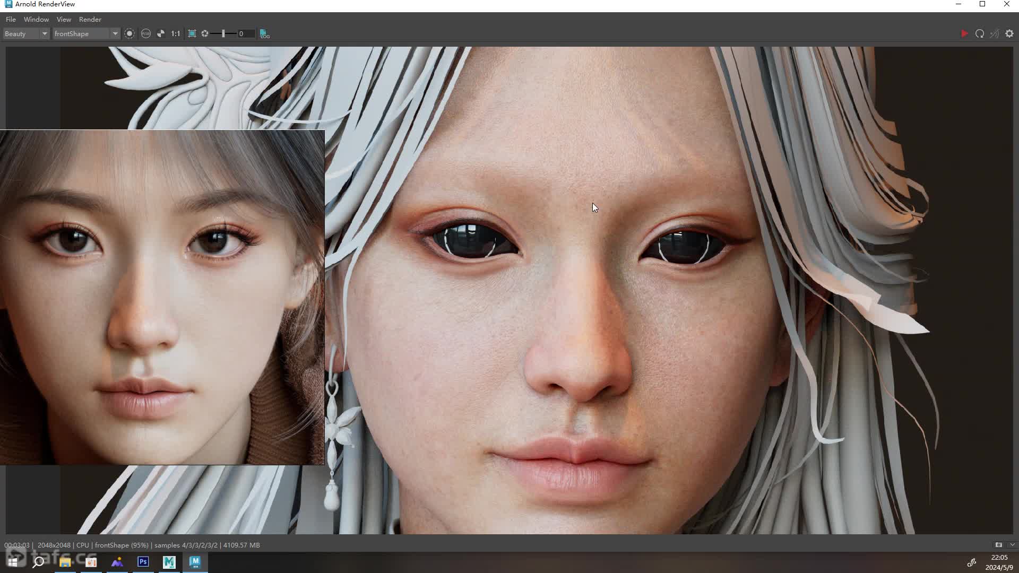This screenshot has height=573, width=1019.
Task: Click the circular refresh render icon
Action: point(980,33)
